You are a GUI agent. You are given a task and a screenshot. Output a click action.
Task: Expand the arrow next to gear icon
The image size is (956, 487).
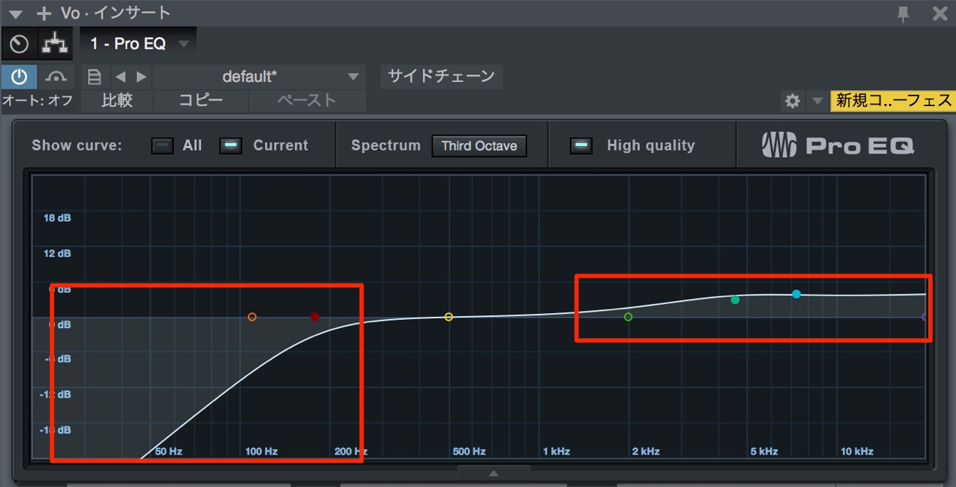(817, 101)
